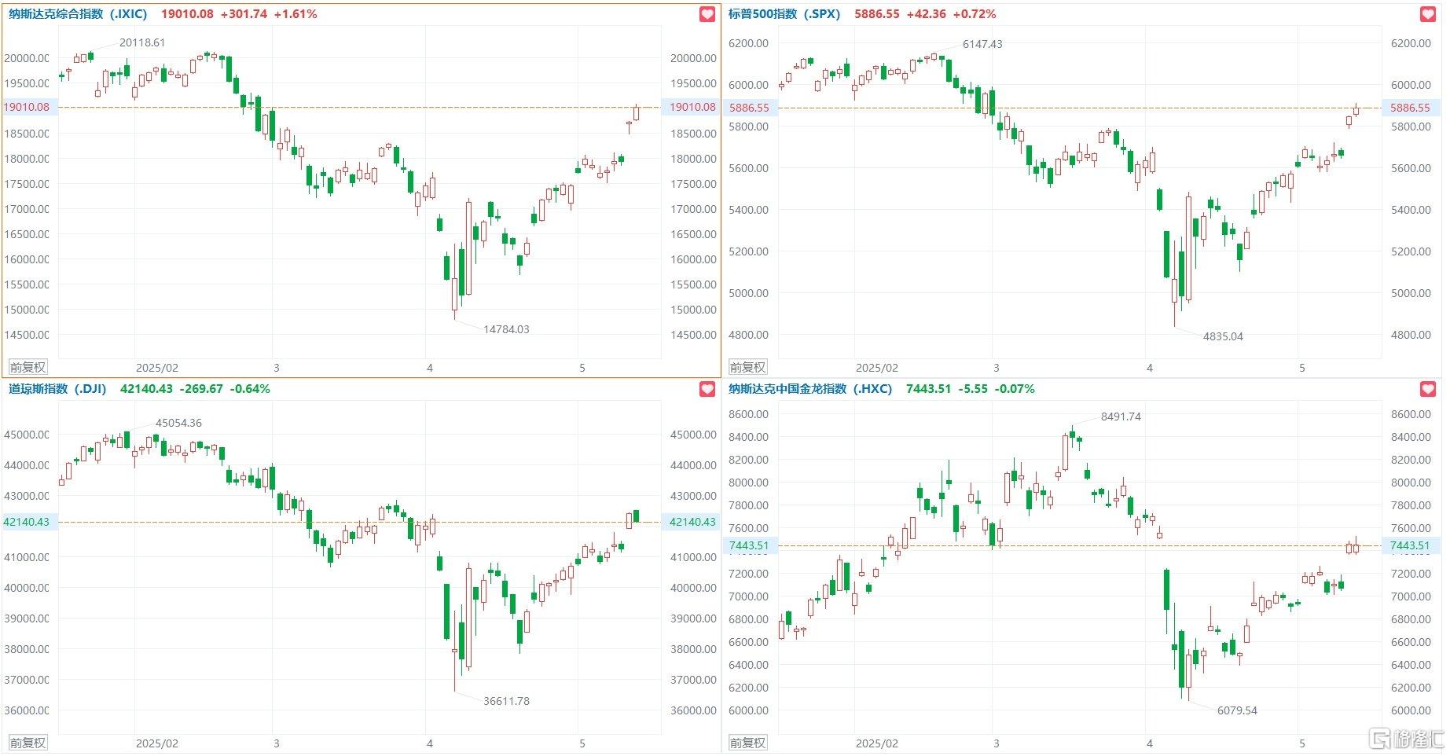Image resolution: width=1450 pixels, height=756 pixels.
Task: Click the 36611.78 low annotation on the Dow chart
Action: pos(506,701)
